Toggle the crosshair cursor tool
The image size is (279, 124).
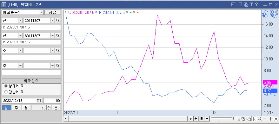255,119
